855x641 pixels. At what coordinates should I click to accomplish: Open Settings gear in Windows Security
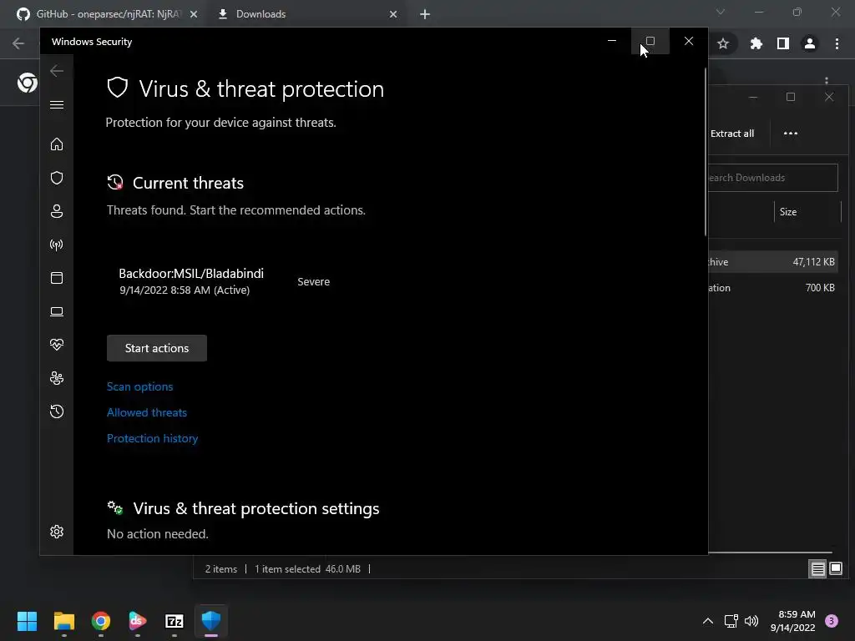[x=57, y=532]
